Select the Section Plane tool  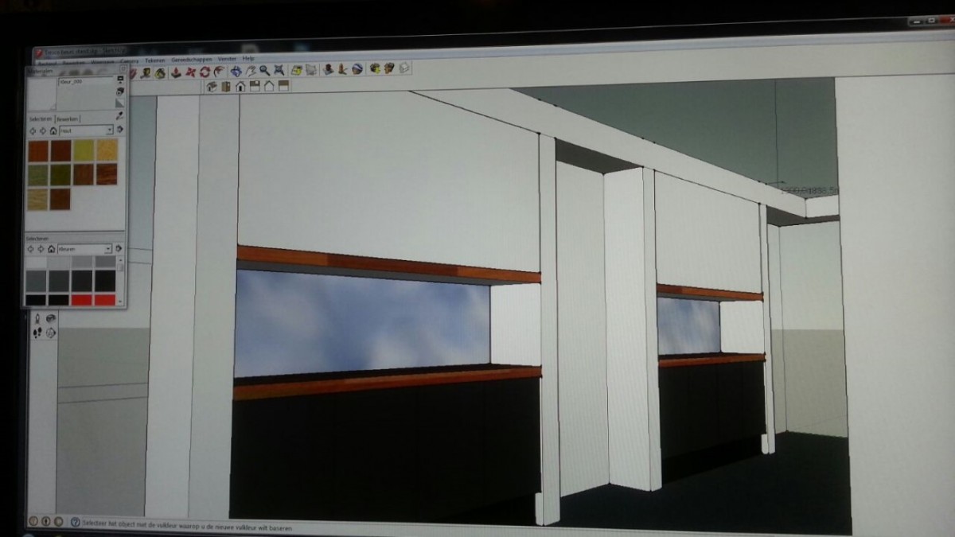[x=51, y=333]
